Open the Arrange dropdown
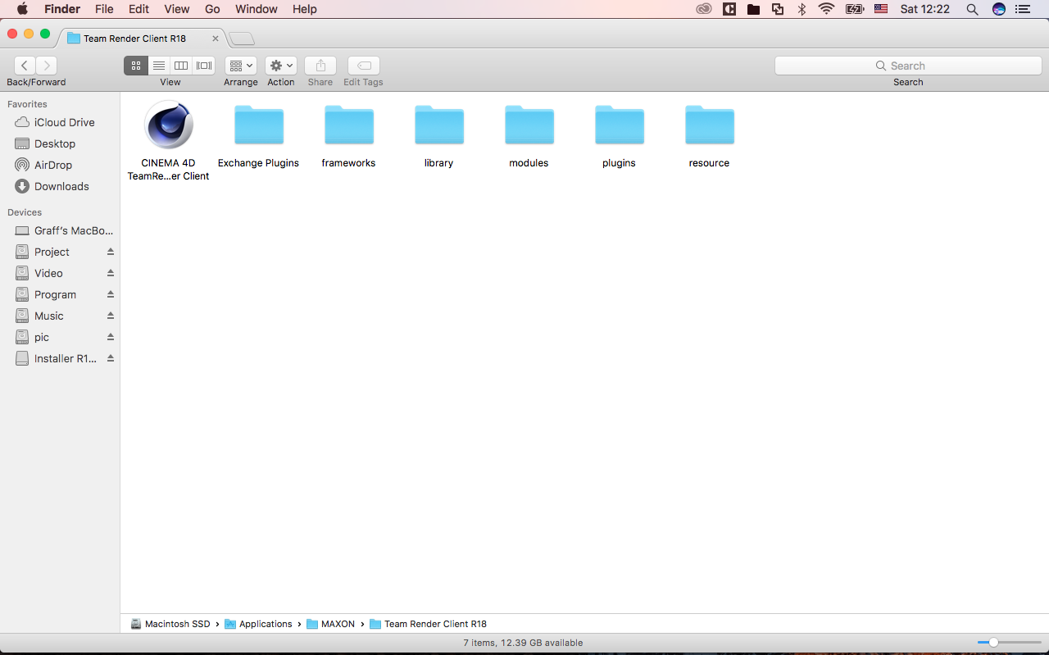This screenshot has width=1049, height=655. (241, 66)
